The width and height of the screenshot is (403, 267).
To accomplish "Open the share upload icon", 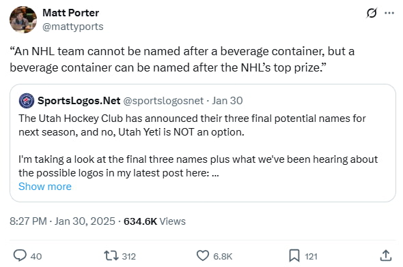I will (385, 255).
